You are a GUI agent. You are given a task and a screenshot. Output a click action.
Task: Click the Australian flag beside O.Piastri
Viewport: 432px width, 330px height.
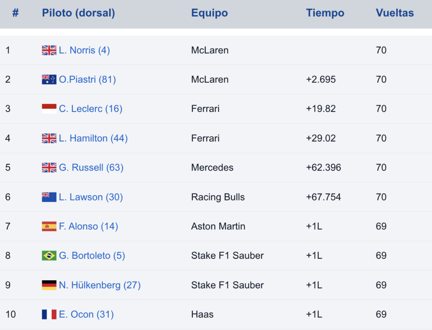[49, 79]
